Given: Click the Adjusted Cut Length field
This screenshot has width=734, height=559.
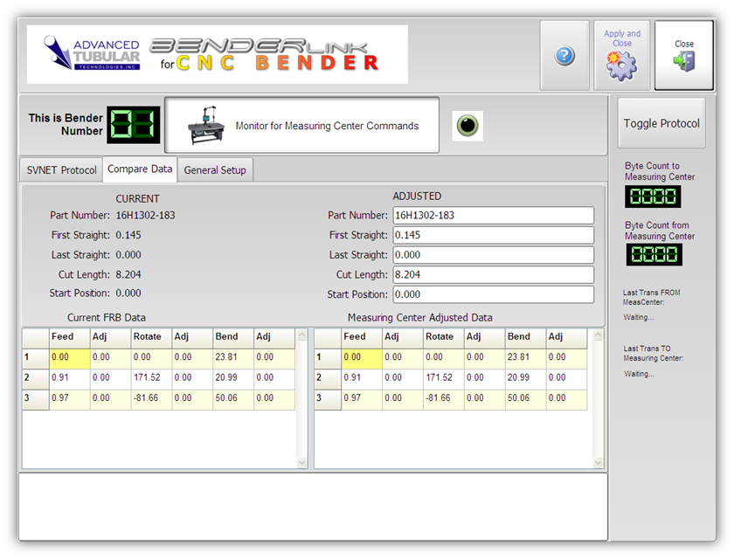Looking at the screenshot, I should pos(493,275).
